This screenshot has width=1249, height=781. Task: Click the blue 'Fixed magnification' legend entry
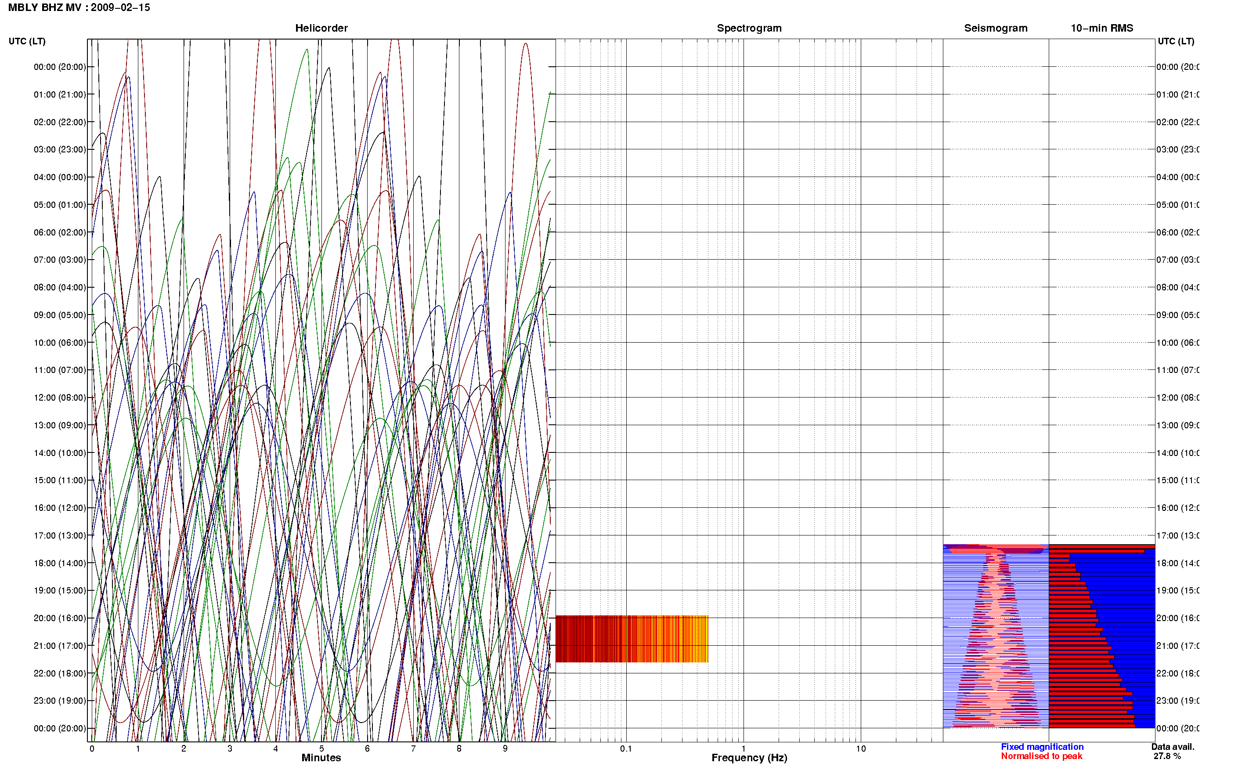pyautogui.click(x=1042, y=747)
